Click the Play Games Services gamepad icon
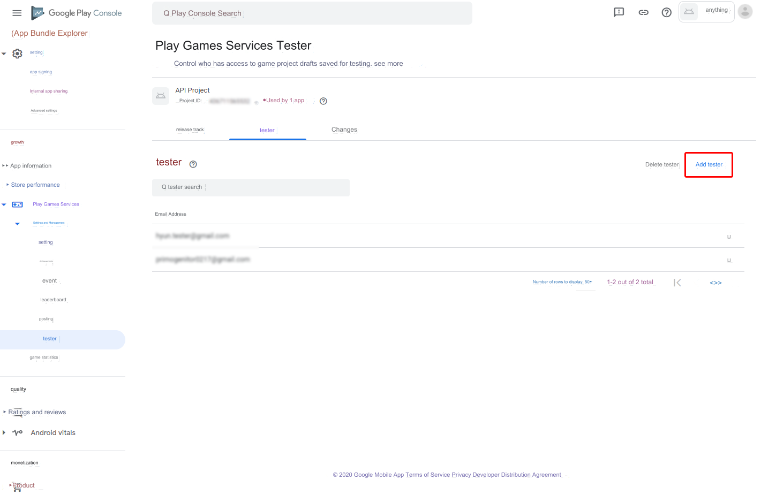 coord(18,204)
